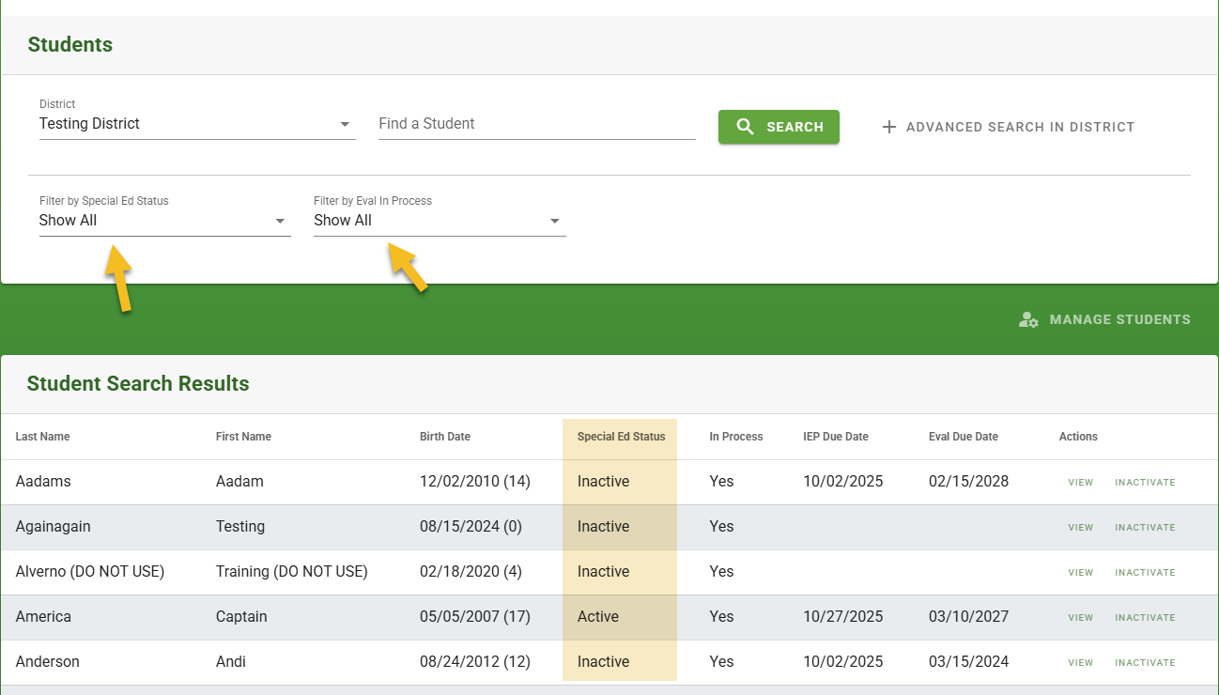This screenshot has width=1219, height=695.
Task: Click birth date 12/02/2010 (14)
Action: click(x=475, y=482)
